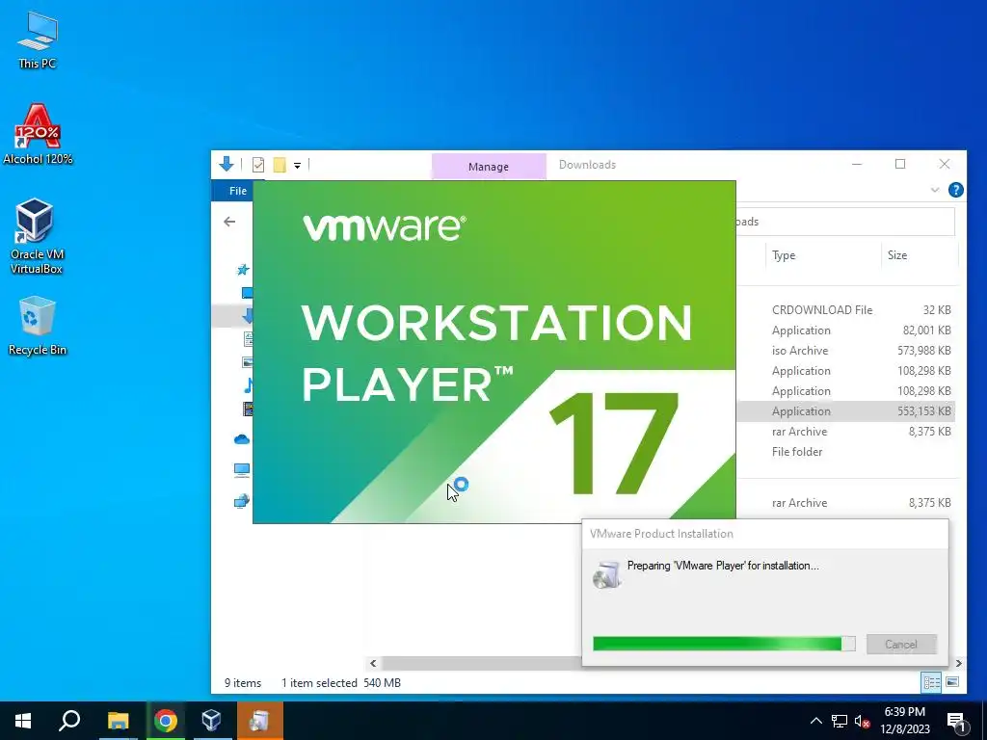
Task: Open Explorer Help question mark icon
Action: click(955, 190)
